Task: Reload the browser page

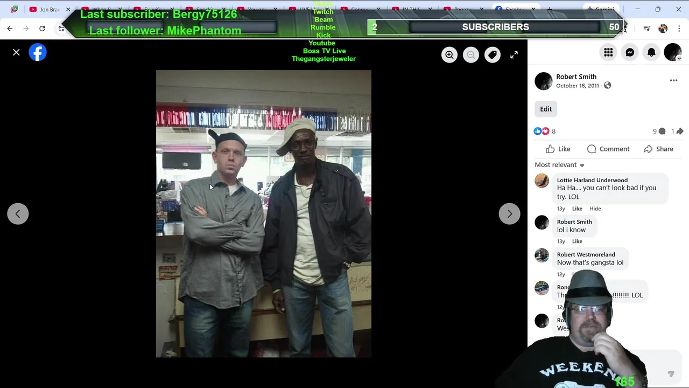Action: point(42,28)
